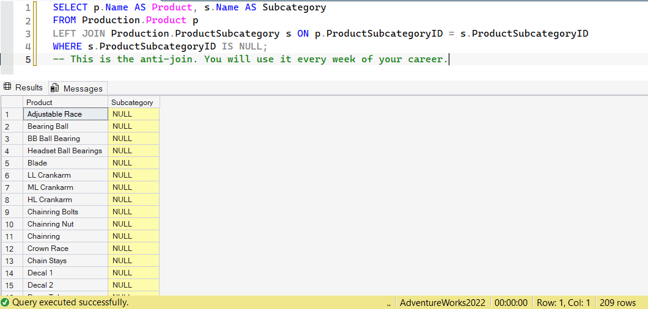Viewport: 648px width, 309px height.
Task: Click the NULL cell beside Blade
Action: (x=133, y=163)
